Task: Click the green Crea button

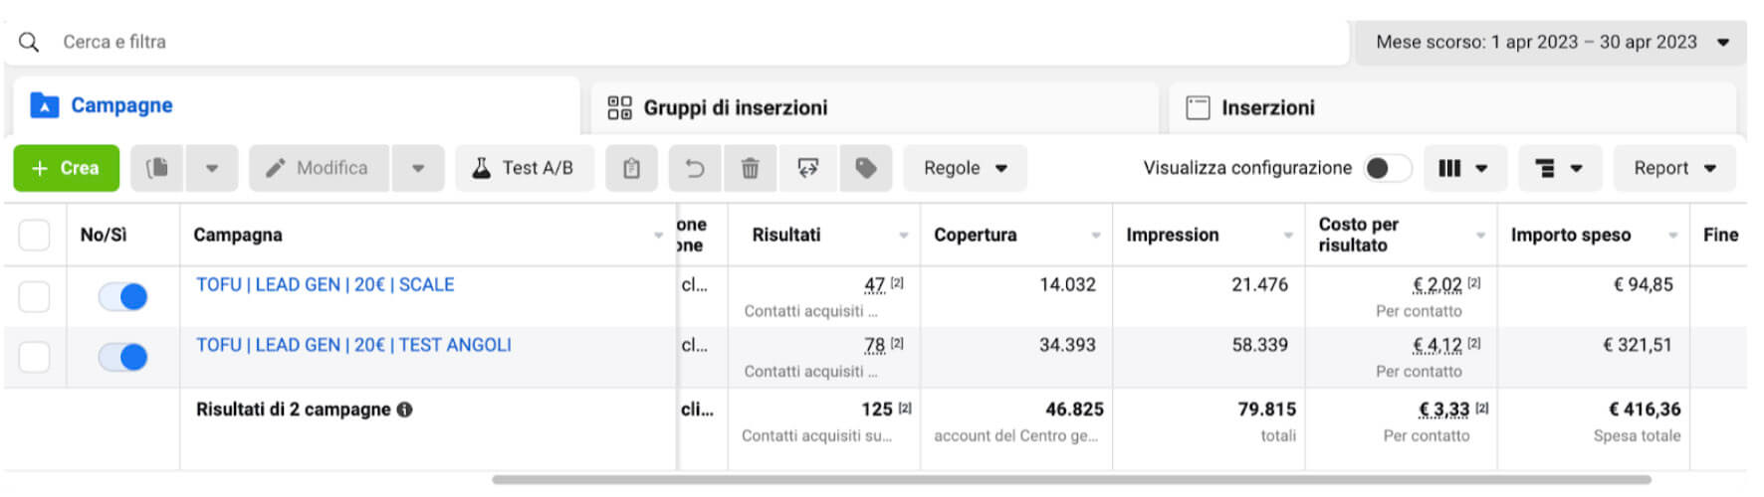Action: 66,168
